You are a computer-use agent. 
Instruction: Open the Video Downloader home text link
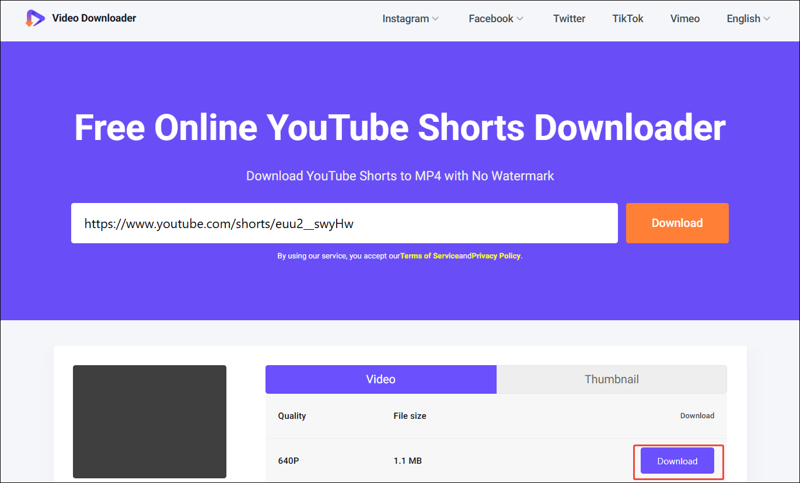[x=94, y=18]
